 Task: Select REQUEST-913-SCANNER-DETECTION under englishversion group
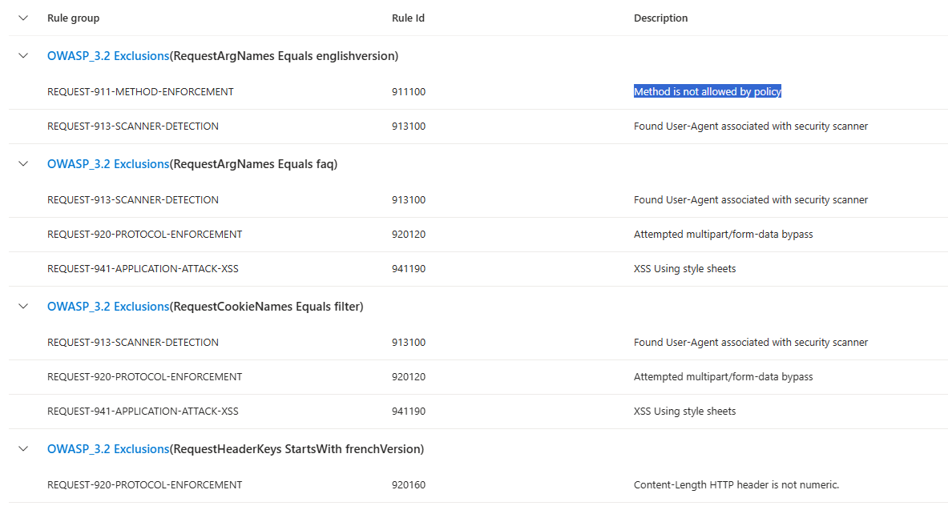coord(132,126)
